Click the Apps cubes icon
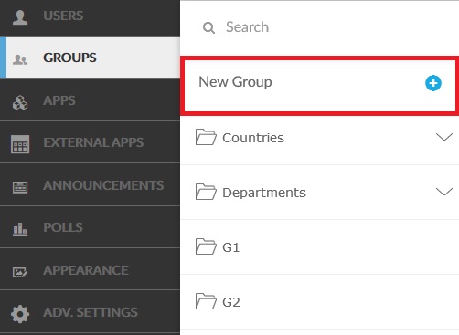 pos(20,102)
